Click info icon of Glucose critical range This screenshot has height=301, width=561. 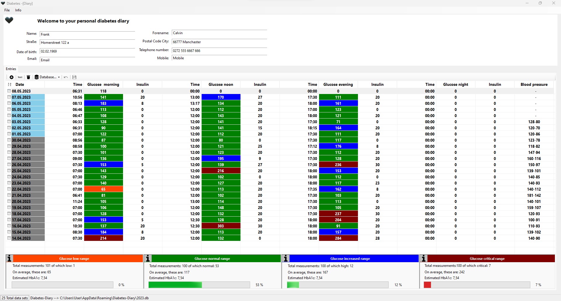click(424, 258)
